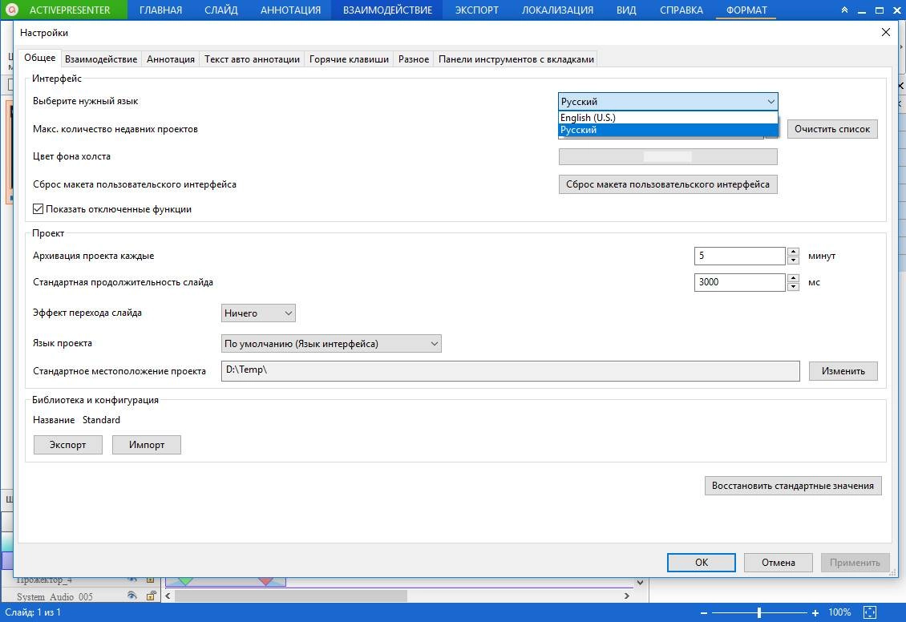Open СЛАЙД ribbon tab
Image resolution: width=906 pixels, height=622 pixels.
[x=220, y=10]
